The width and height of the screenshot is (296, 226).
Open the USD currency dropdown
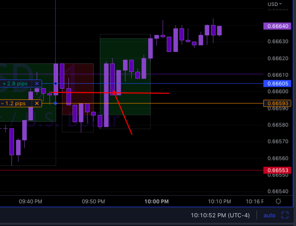[x=275, y=4]
